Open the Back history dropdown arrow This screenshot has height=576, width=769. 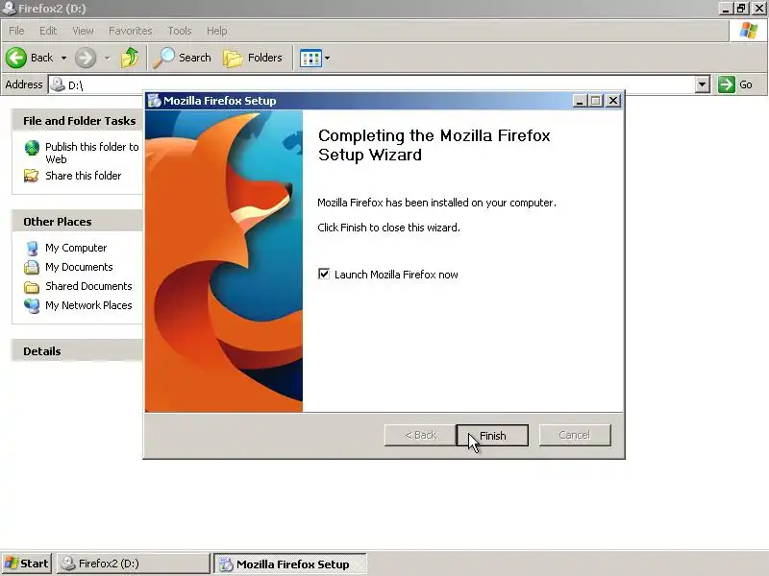63,58
